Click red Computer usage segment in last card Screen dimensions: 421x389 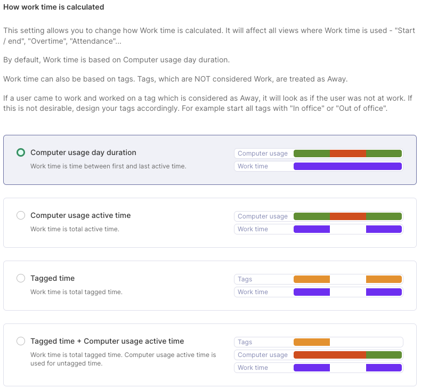(x=329, y=355)
